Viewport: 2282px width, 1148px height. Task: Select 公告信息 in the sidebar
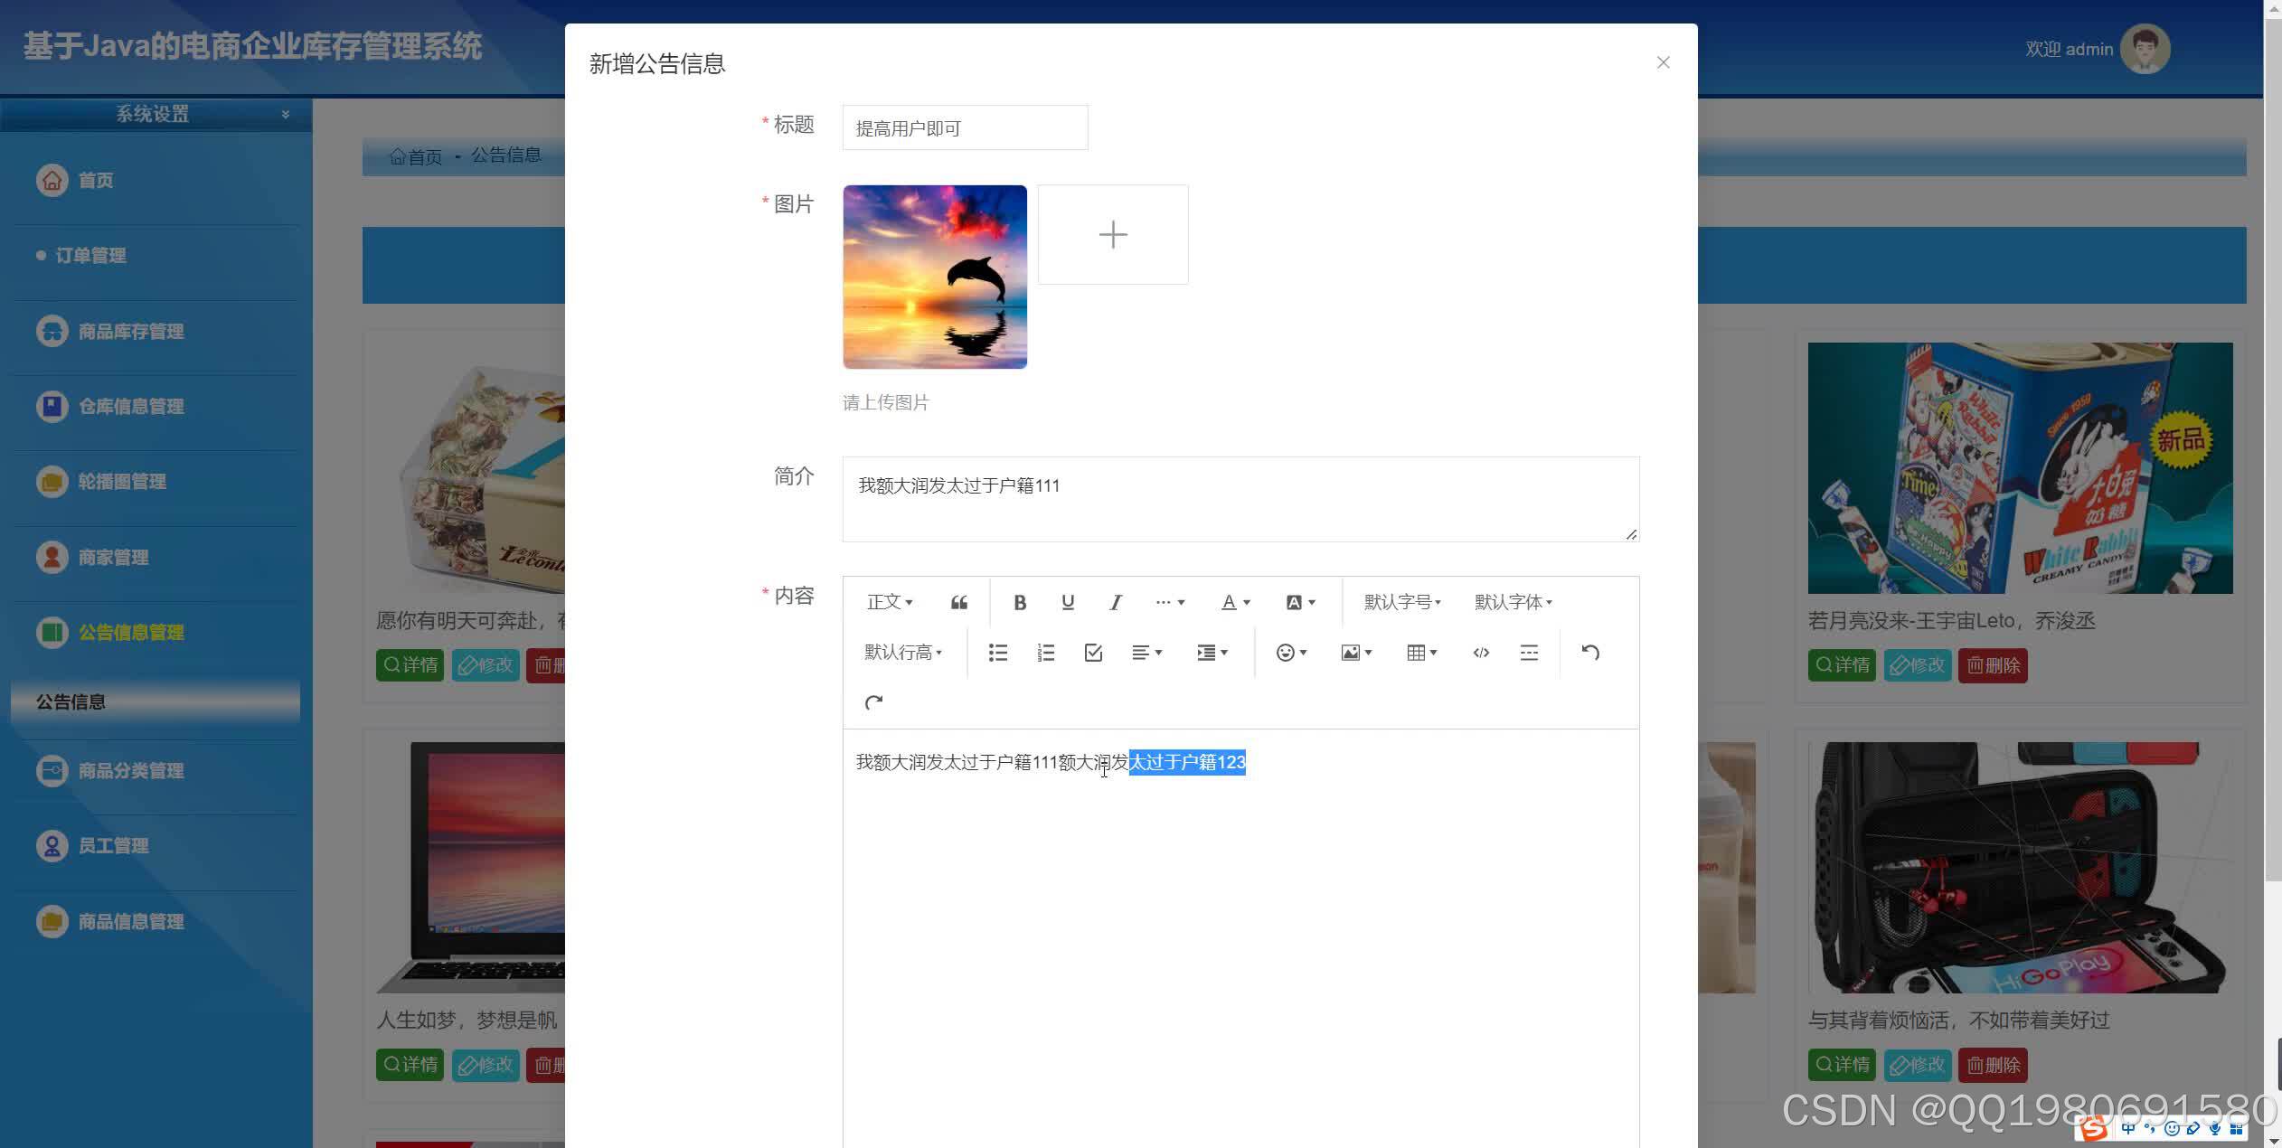point(70,701)
